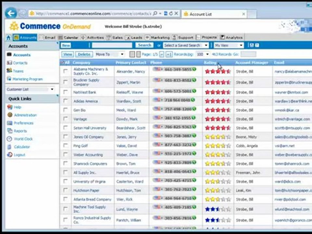This screenshot has height=234, width=312.
Task: Click the Delete button
Action: 84,54
